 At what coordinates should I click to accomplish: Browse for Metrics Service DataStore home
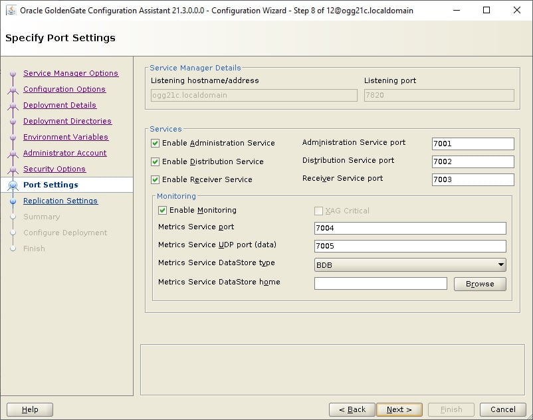(x=480, y=284)
